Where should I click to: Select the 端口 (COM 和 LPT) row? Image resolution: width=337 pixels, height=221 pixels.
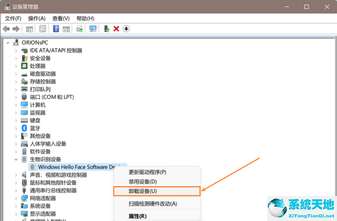[x=52, y=97]
